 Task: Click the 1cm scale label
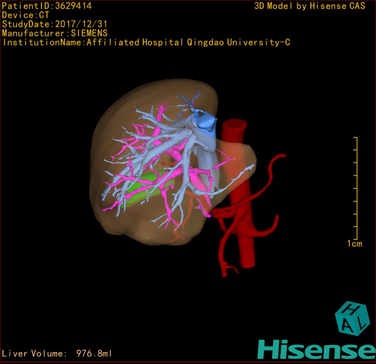355,244
